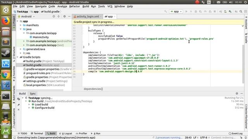Open Build panel settings gear
Screen dimensions: 248x139
(x=237, y=93)
